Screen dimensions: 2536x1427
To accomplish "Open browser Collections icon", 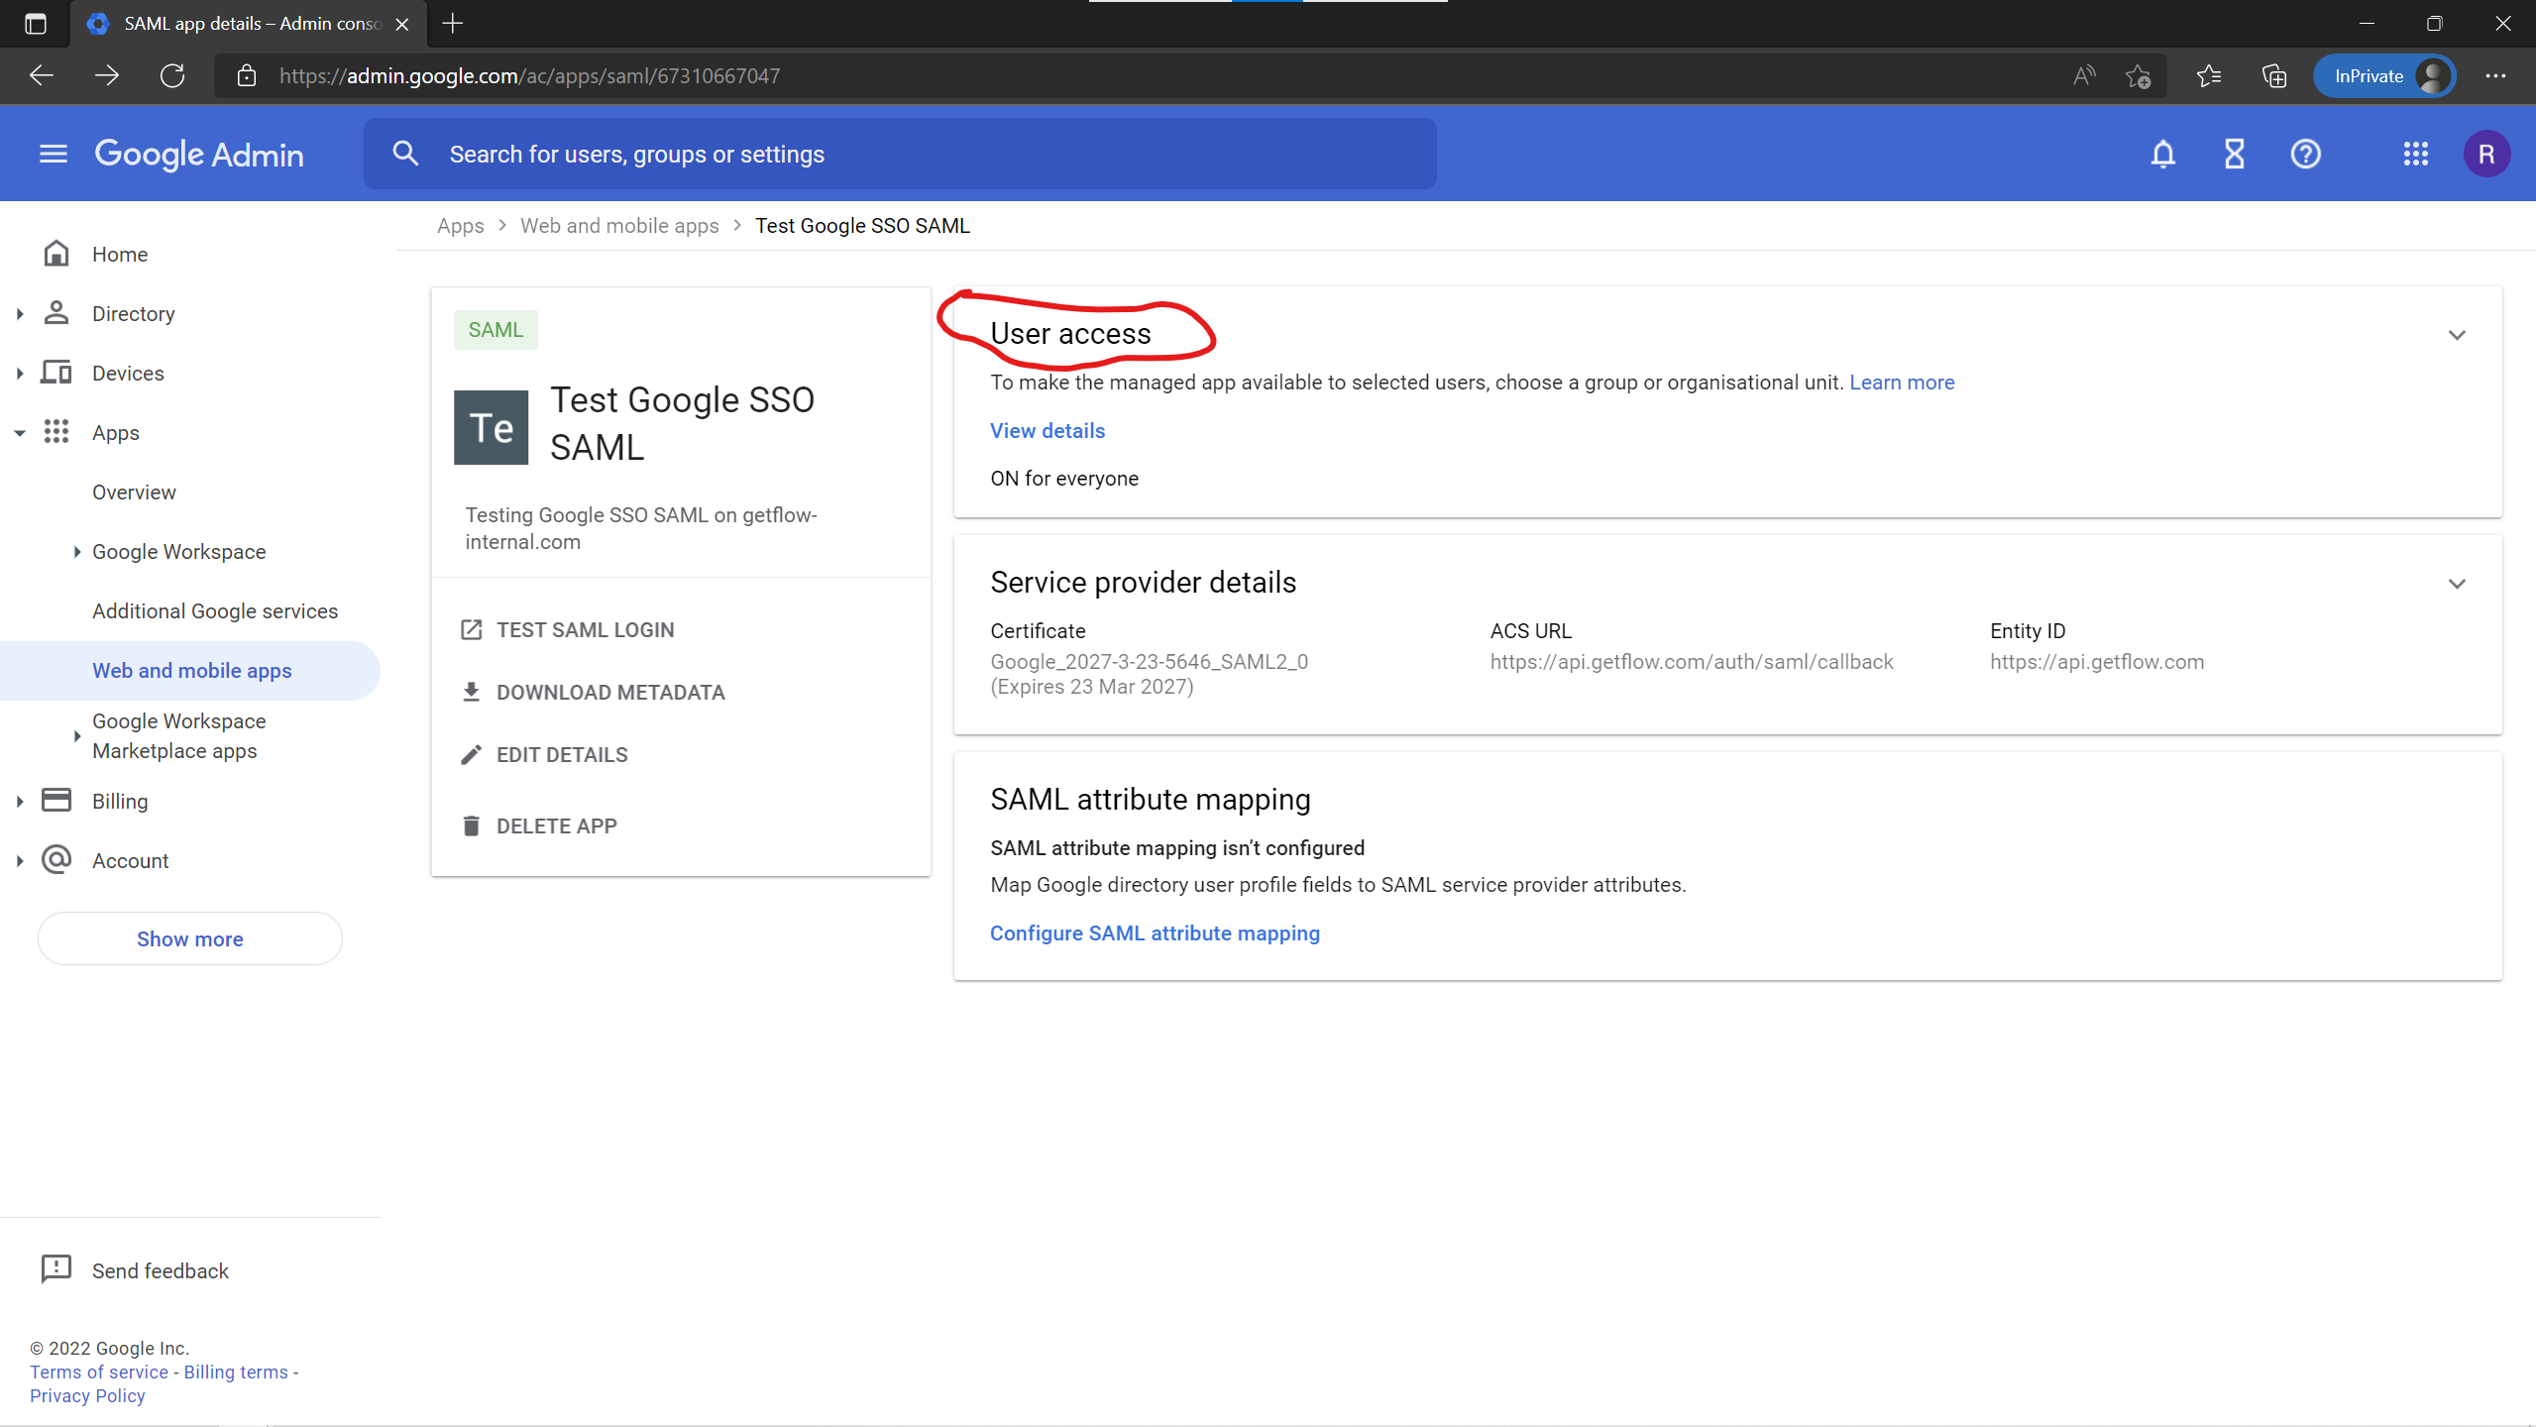I will click(2274, 75).
